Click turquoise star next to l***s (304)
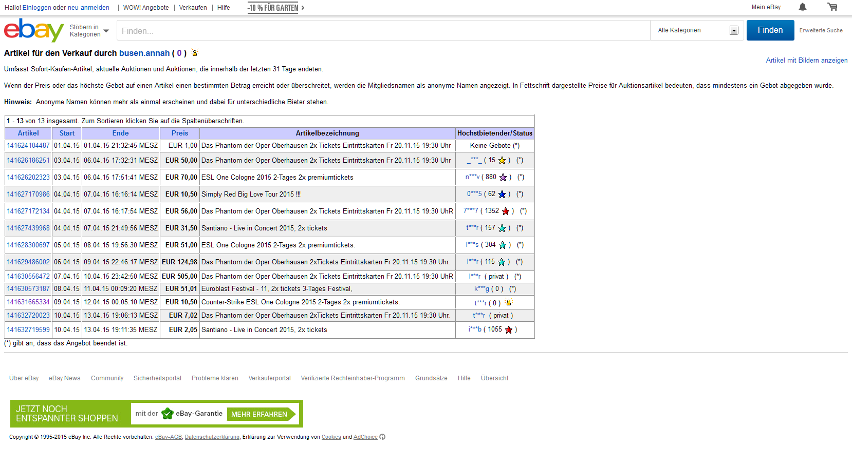Viewport: 852px width, 466px height. pos(503,245)
